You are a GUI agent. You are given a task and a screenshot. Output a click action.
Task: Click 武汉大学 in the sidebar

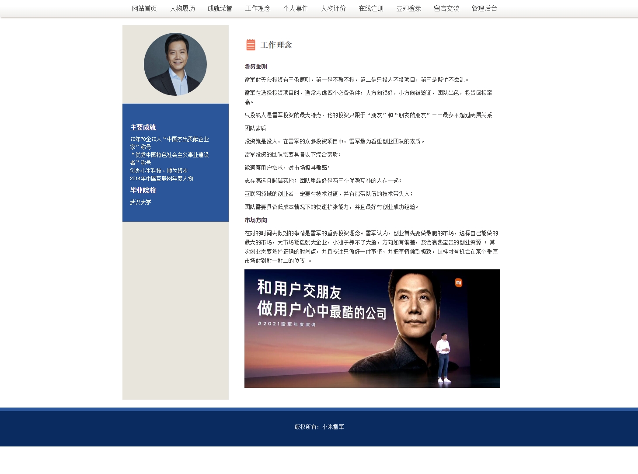(140, 202)
